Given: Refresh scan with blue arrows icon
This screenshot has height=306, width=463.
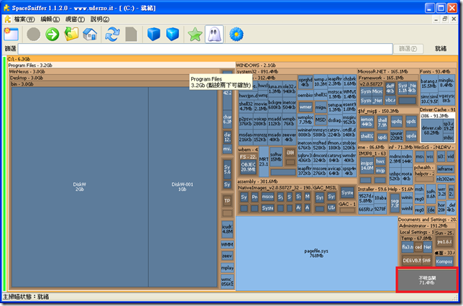Looking at the screenshot, I should (112, 35).
